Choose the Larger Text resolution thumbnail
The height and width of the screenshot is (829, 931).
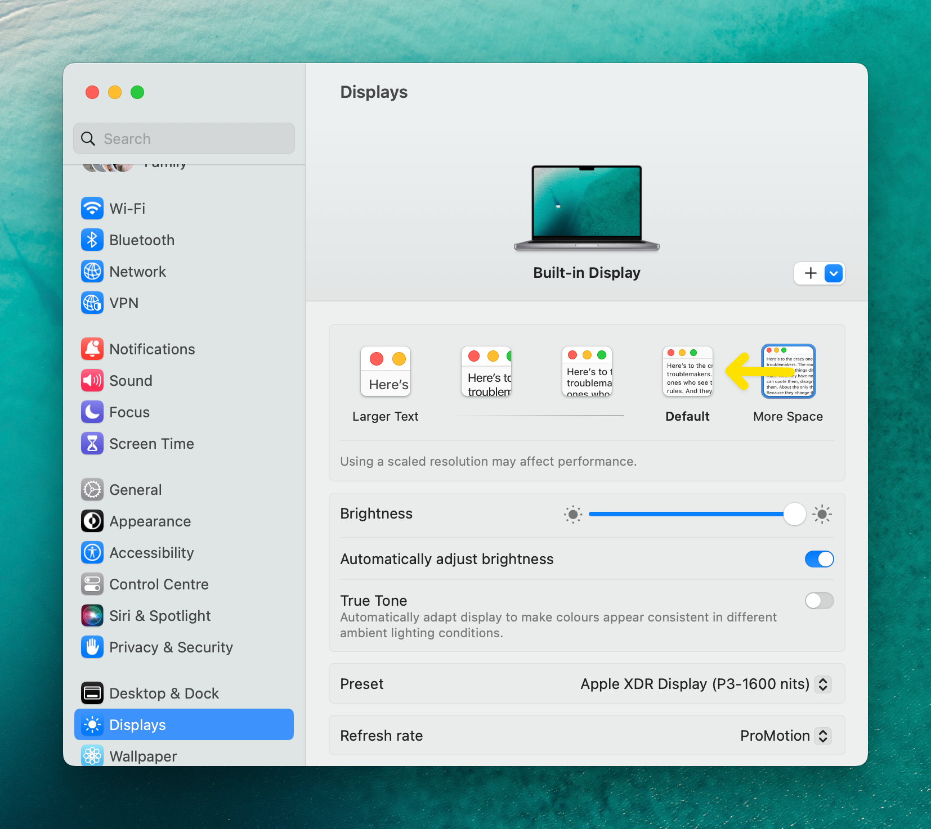click(x=386, y=371)
